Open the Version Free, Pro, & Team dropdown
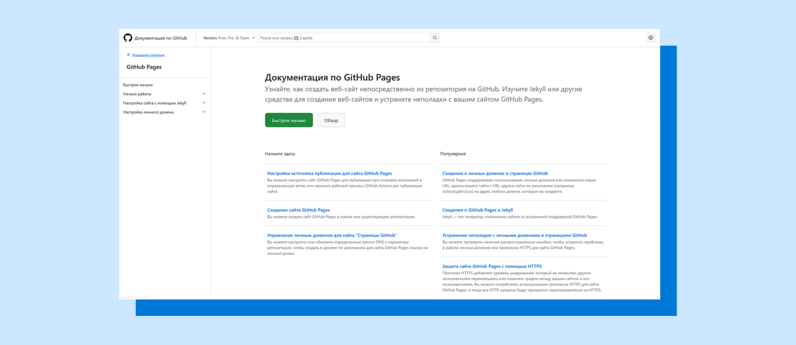Screen dimensions: 796x345 (x=229, y=38)
